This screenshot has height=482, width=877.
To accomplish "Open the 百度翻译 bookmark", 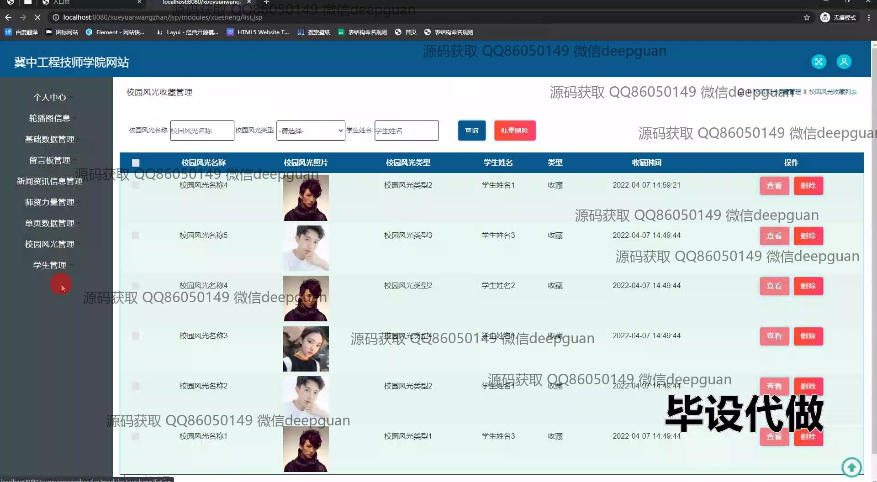I will [x=21, y=32].
